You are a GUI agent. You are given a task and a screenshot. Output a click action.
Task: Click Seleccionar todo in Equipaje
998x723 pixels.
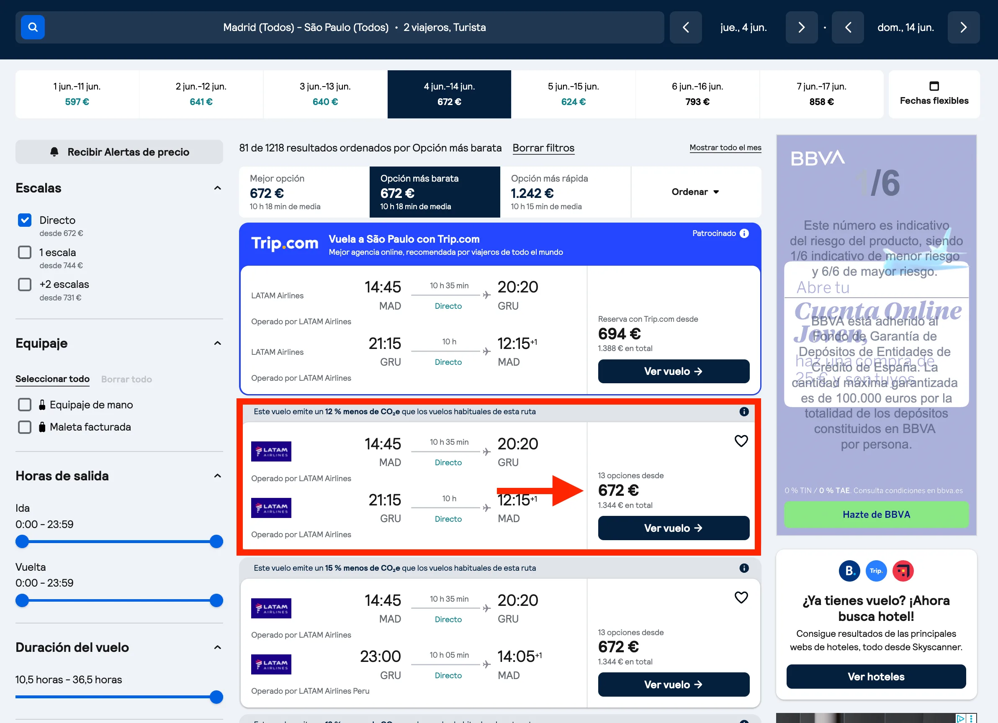point(52,379)
